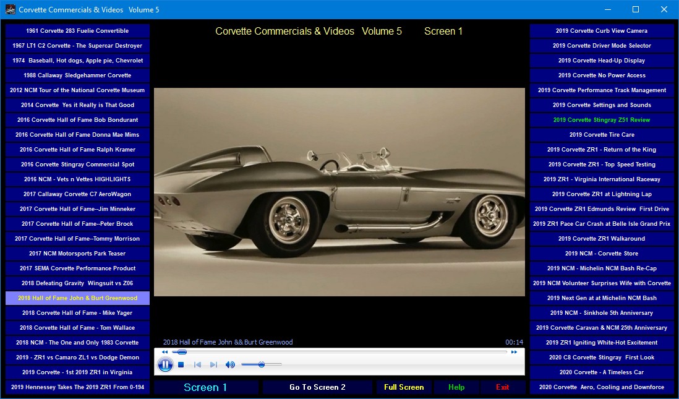Viewport: 679px width, 399px height.
Task: Open 1988 Callaway Sledgehammer Corvette
Action: click(x=77, y=75)
